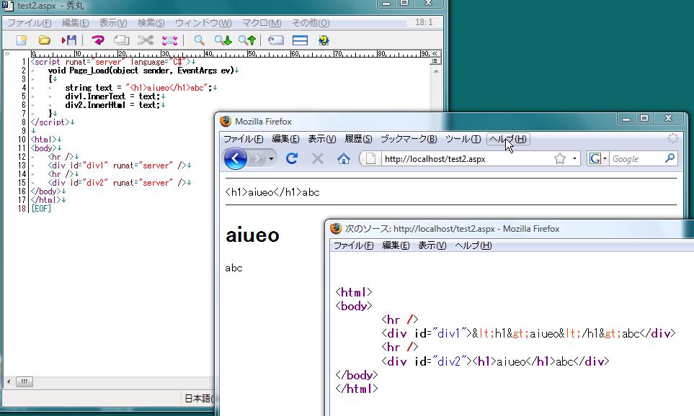Expand left margin with » chevrons
Screen dimensions: 694x416
[7, 53]
